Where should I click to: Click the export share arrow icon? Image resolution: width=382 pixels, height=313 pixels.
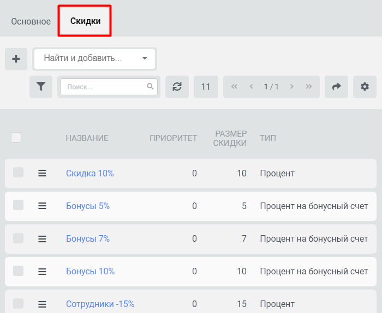click(337, 87)
